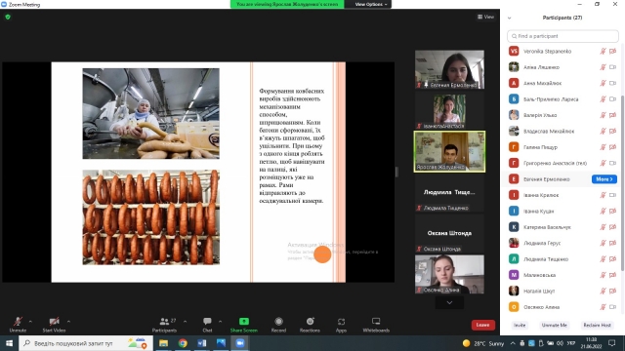Click More button for Євгенія Ермоленко

pos(604,179)
